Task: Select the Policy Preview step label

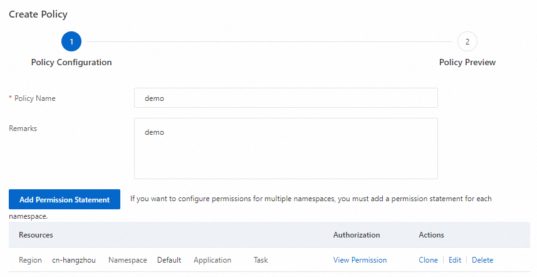Action: (467, 63)
